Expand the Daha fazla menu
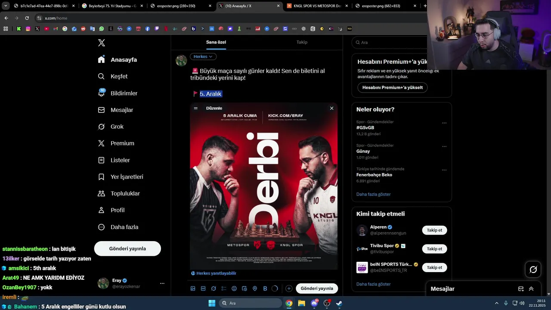This screenshot has width=551, height=310. [118, 227]
